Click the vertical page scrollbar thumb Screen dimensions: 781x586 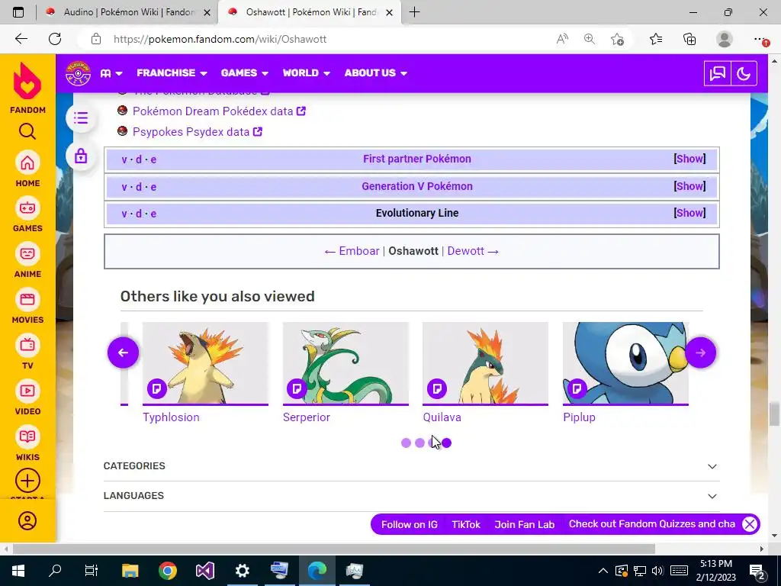pos(774,414)
